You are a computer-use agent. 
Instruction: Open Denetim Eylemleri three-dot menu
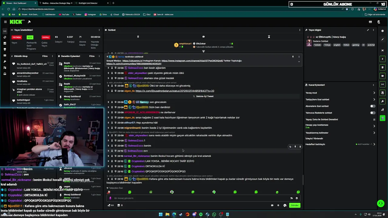[x=99, y=56]
